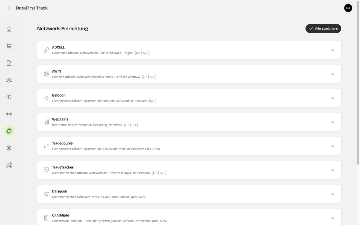Expand the Webgains network card chevron
Screen dimensions: 360x225
[x=333, y=122]
